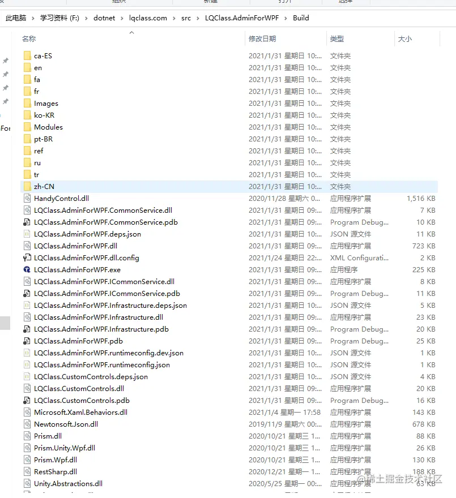This screenshot has height=498, width=456.
Task: Select LQClass.CustomControls.deps.json file name
Action: pos(91,377)
